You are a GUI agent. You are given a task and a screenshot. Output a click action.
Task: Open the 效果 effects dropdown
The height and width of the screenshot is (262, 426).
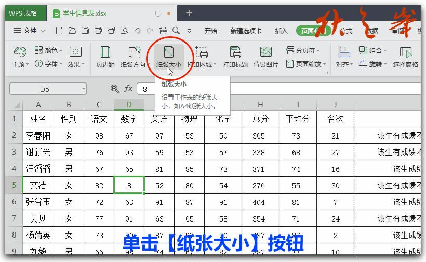coord(76,57)
